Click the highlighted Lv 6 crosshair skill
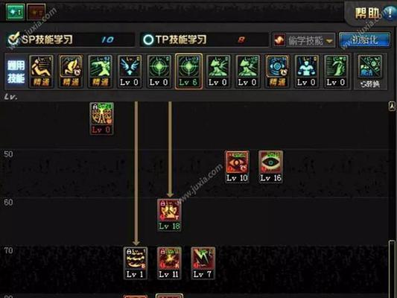Viewport: 397px width, 298px height. tap(188, 72)
